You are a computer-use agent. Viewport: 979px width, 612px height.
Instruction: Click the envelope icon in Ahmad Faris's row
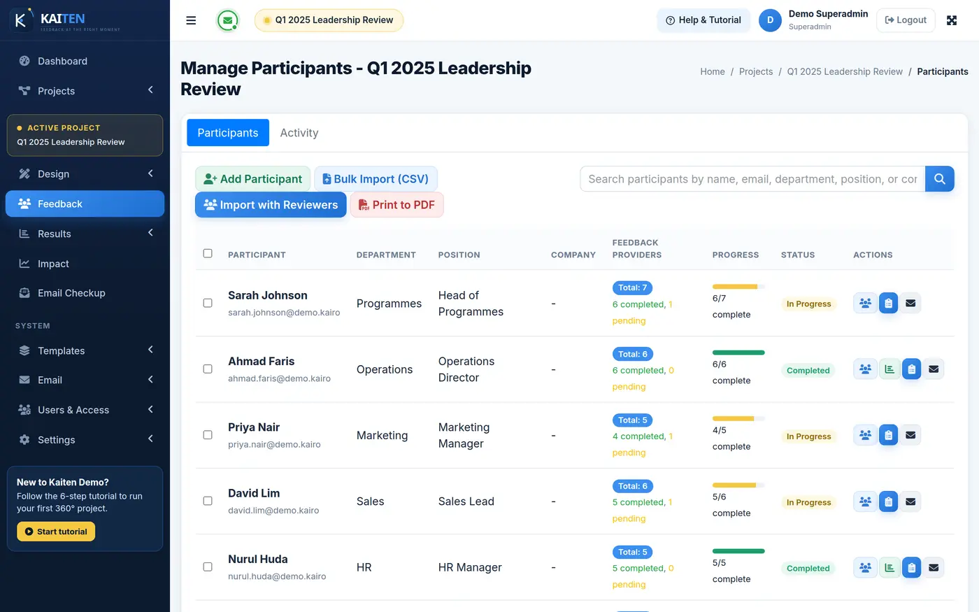[x=934, y=369]
